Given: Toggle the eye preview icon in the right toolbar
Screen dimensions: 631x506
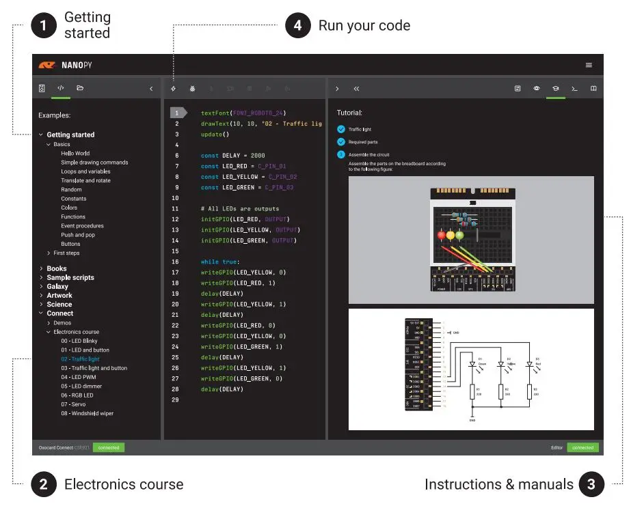Looking at the screenshot, I should [x=537, y=88].
